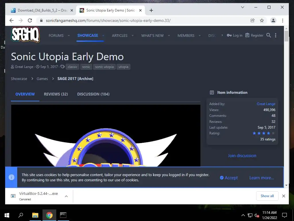The image size is (294, 221).
Task: View site info via padlock icon
Action: coord(41,20)
